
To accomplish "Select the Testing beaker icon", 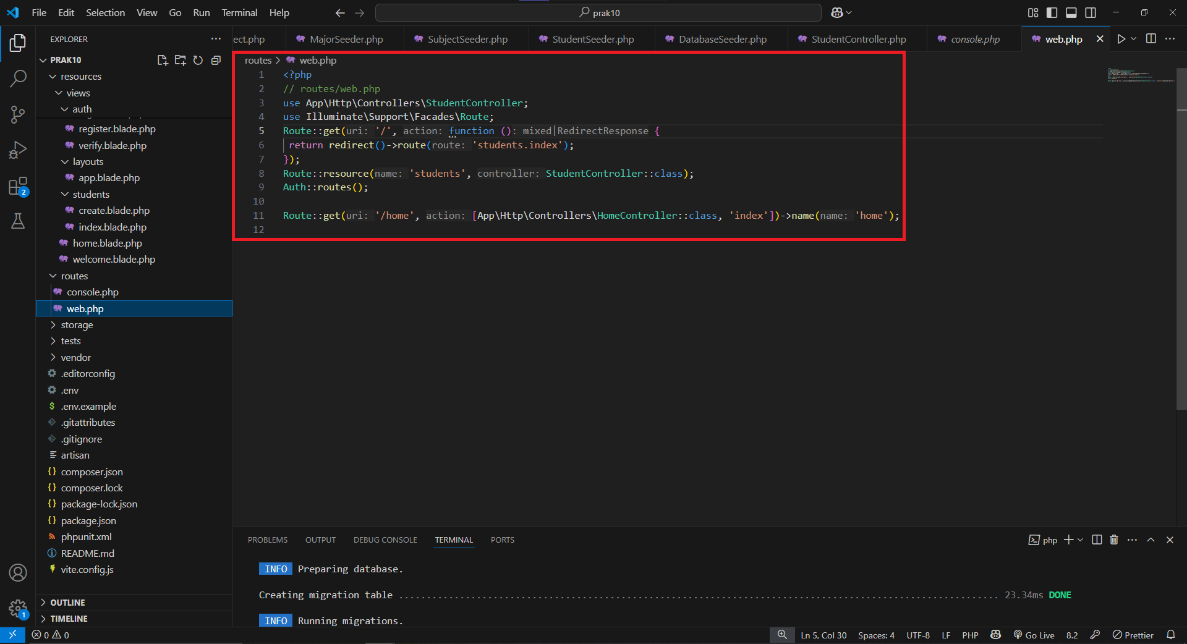I will click(18, 221).
